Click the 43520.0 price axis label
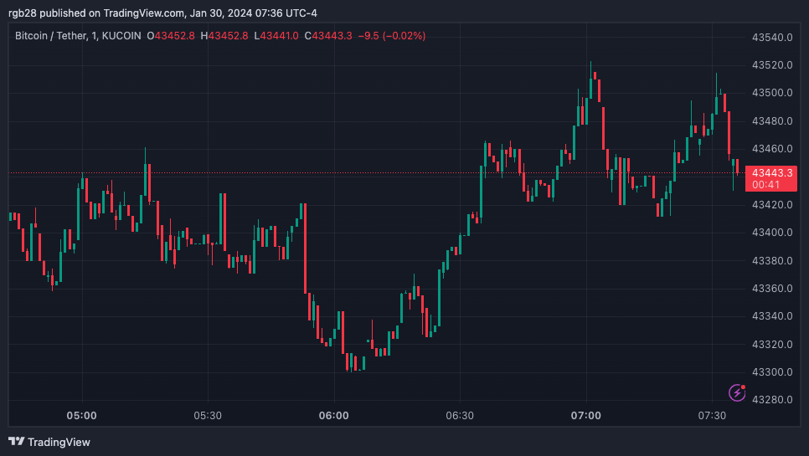Screen dimensions: 809x456 pyautogui.click(x=772, y=65)
